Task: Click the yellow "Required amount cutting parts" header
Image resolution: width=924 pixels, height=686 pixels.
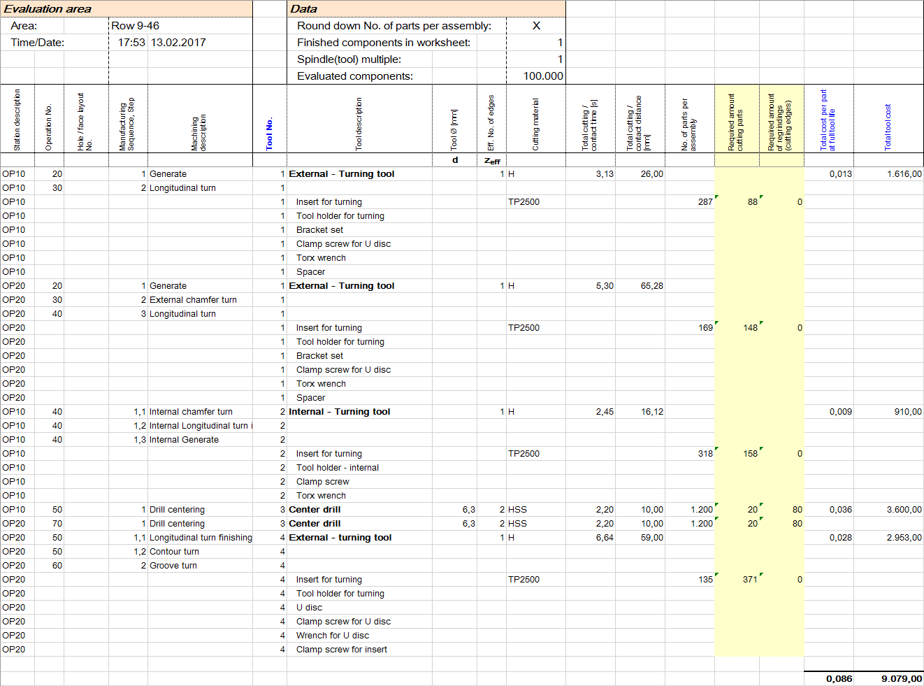Action: point(736,122)
